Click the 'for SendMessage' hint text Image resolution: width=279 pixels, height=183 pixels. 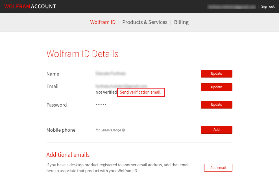[x=108, y=130]
